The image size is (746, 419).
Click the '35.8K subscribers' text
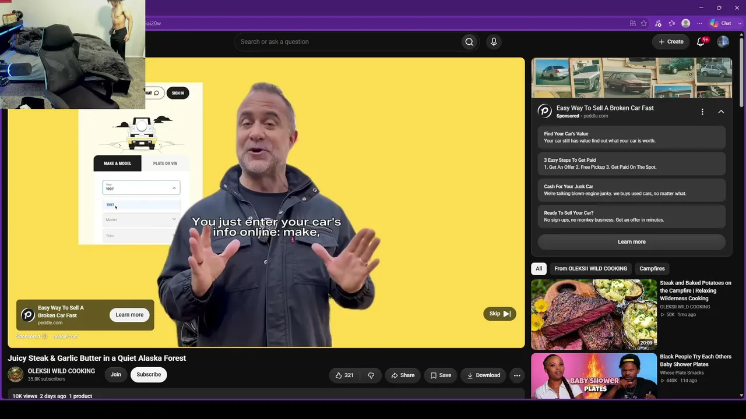pos(47,379)
